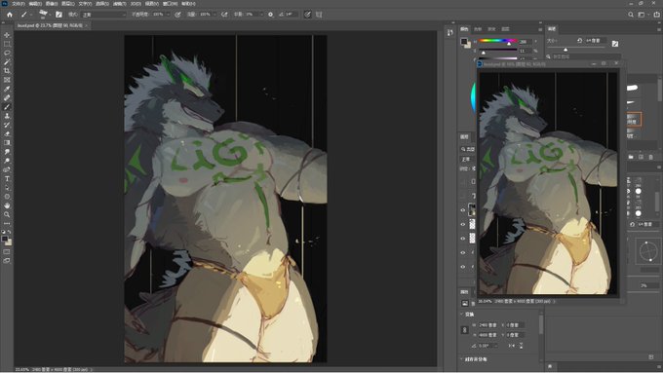The width and height of the screenshot is (663, 373).
Task: Open the Edit menu
Action: coord(35,3)
